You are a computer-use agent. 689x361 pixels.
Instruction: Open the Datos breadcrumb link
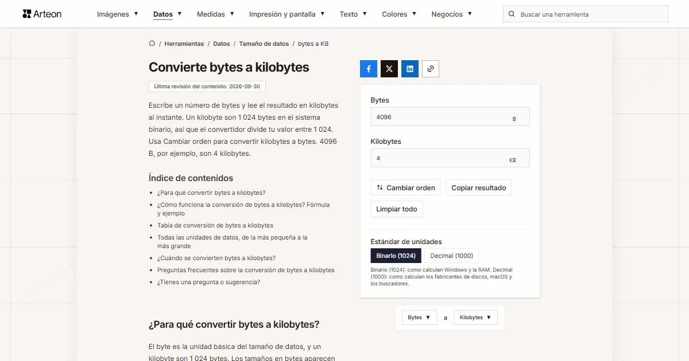pyautogui.click(x=222, y=44)
